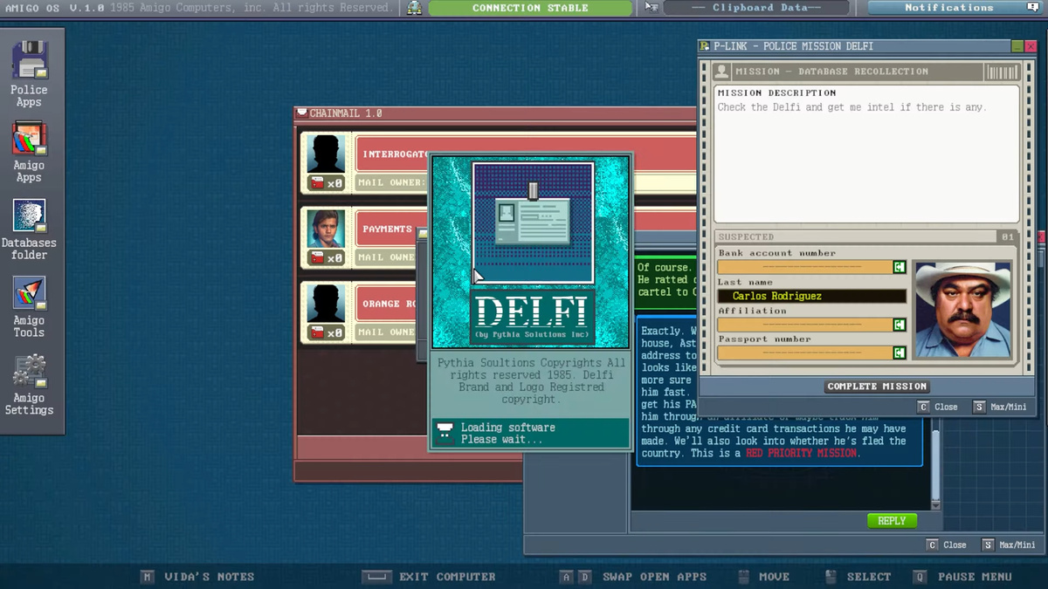Close P-Link window with pink X button
The width and height of the screenshot is (1048, 589).
(1030, 46)
